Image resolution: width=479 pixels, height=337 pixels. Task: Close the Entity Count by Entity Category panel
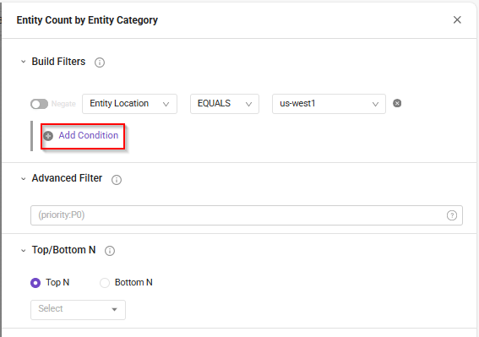click(457, 20)
